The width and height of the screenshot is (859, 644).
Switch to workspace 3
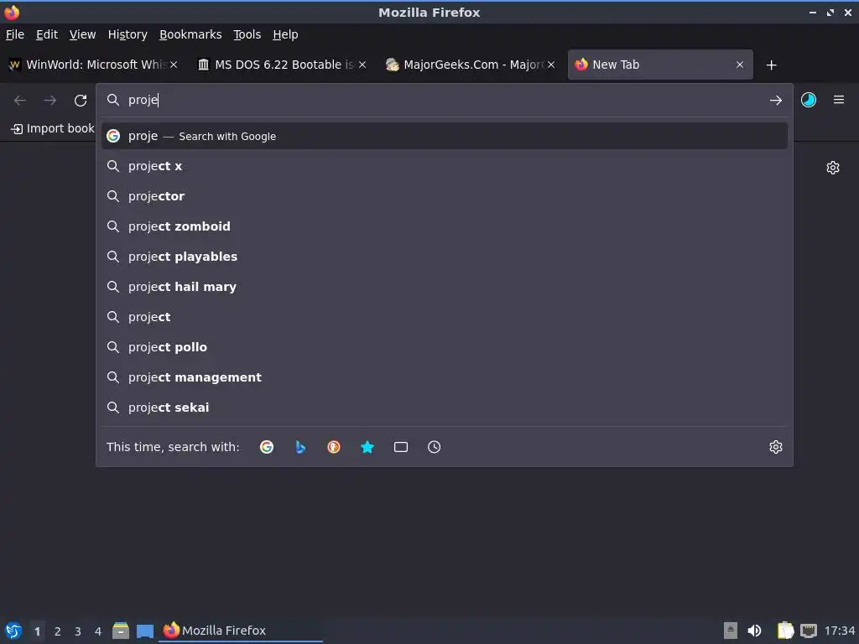tap(78, 631)
